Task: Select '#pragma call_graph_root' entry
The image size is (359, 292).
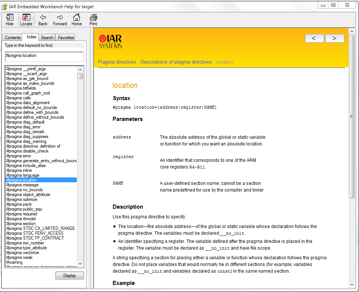Action: pos(28,93)
